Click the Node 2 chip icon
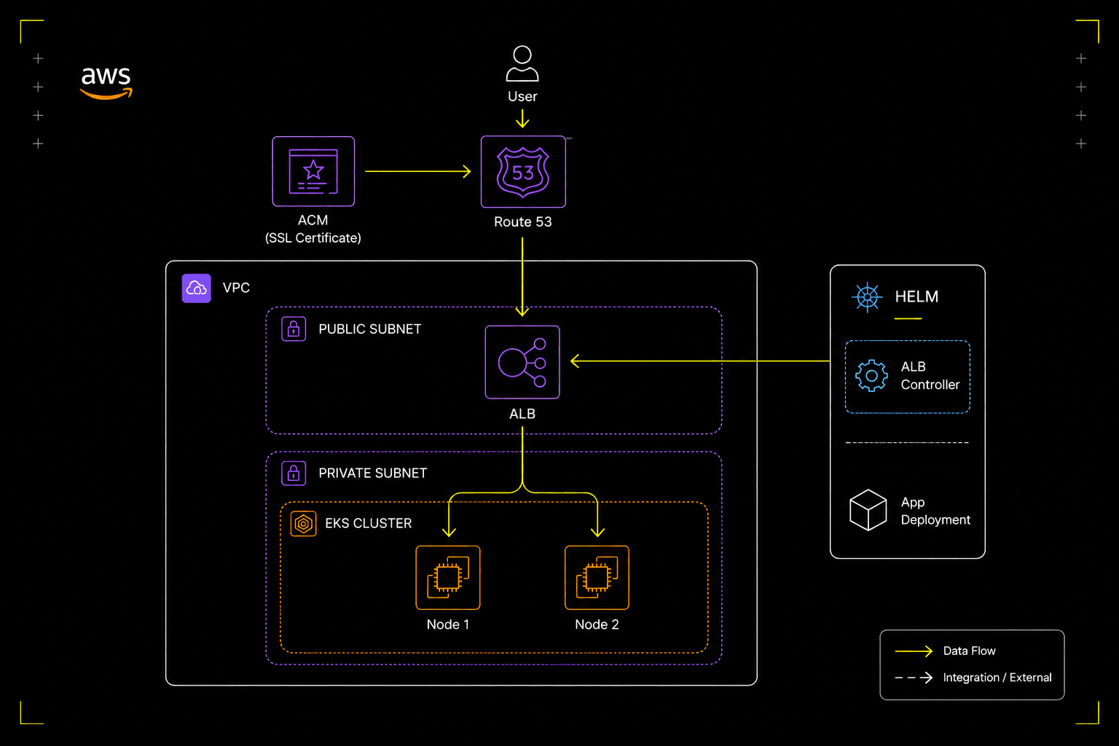This screenshot has height=746, width=1119. coord(597,578)
